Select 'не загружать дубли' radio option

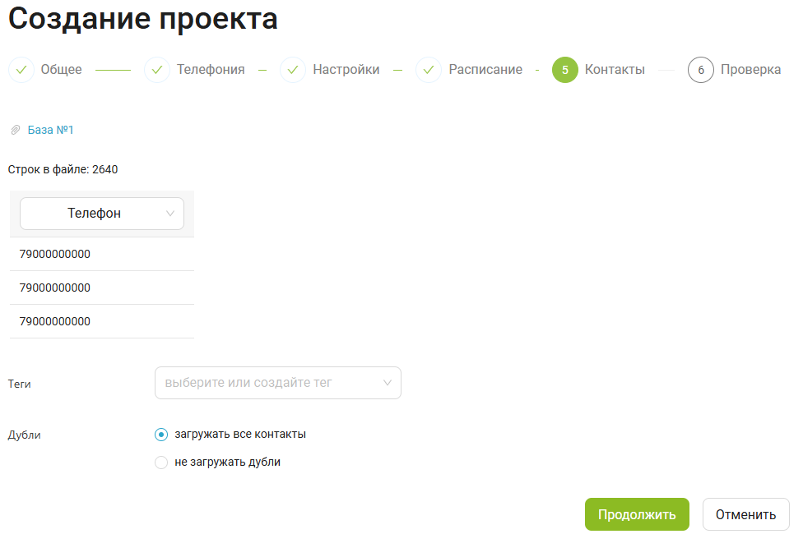tap(161, 463)
